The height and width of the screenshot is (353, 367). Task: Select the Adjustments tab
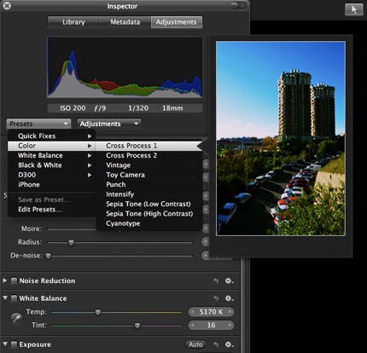coord(177,22)
